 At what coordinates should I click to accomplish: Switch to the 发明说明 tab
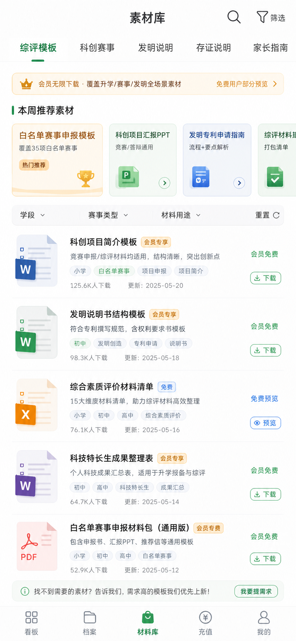click(155, 48)
